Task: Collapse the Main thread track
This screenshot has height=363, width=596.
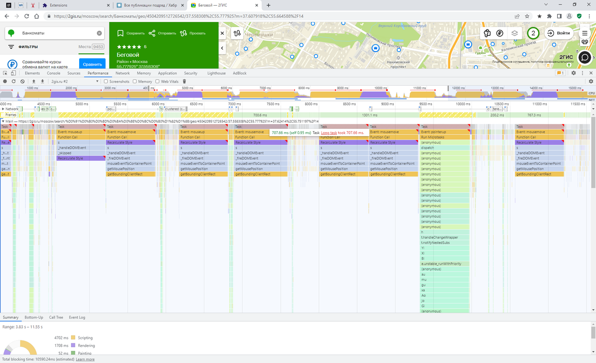Action: point(3,121)
